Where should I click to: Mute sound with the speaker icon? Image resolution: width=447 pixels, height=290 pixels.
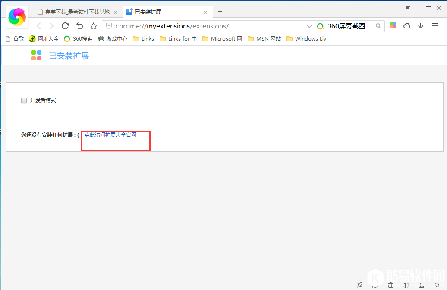406,285
